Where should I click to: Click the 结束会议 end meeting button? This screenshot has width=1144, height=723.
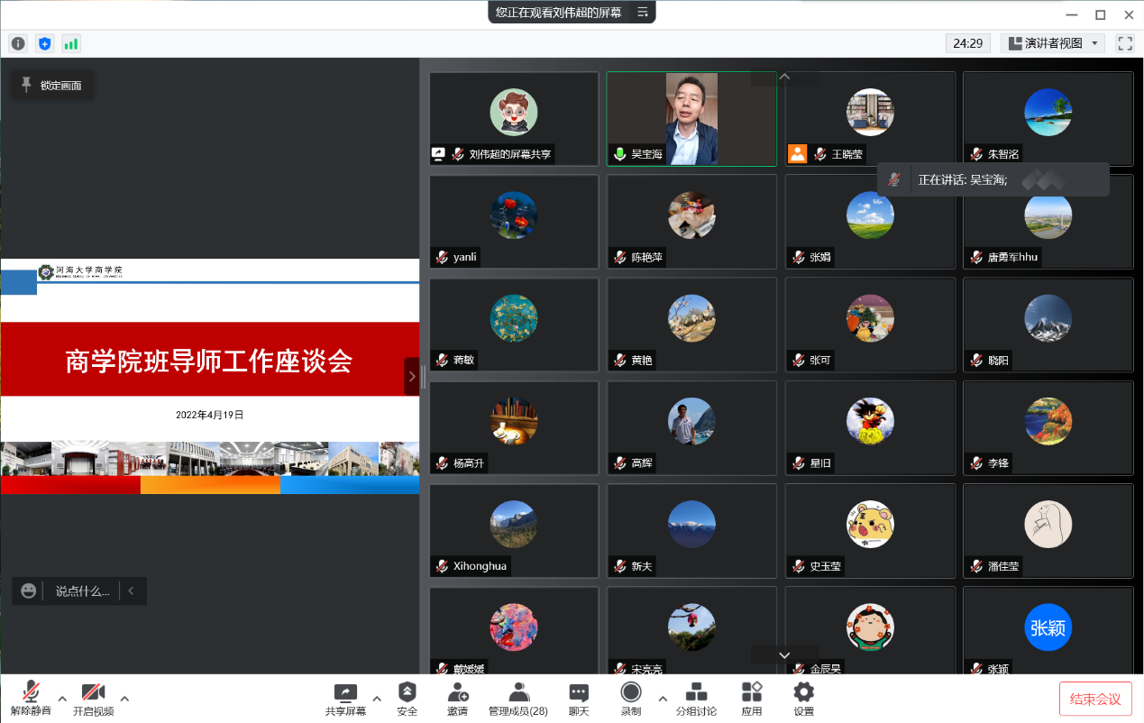click(x=1094, y=698)
